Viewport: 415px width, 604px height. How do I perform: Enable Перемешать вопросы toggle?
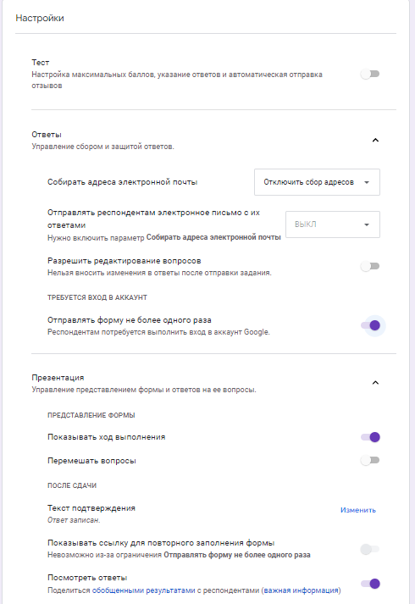pyautogui.click(x=370, y=460)
